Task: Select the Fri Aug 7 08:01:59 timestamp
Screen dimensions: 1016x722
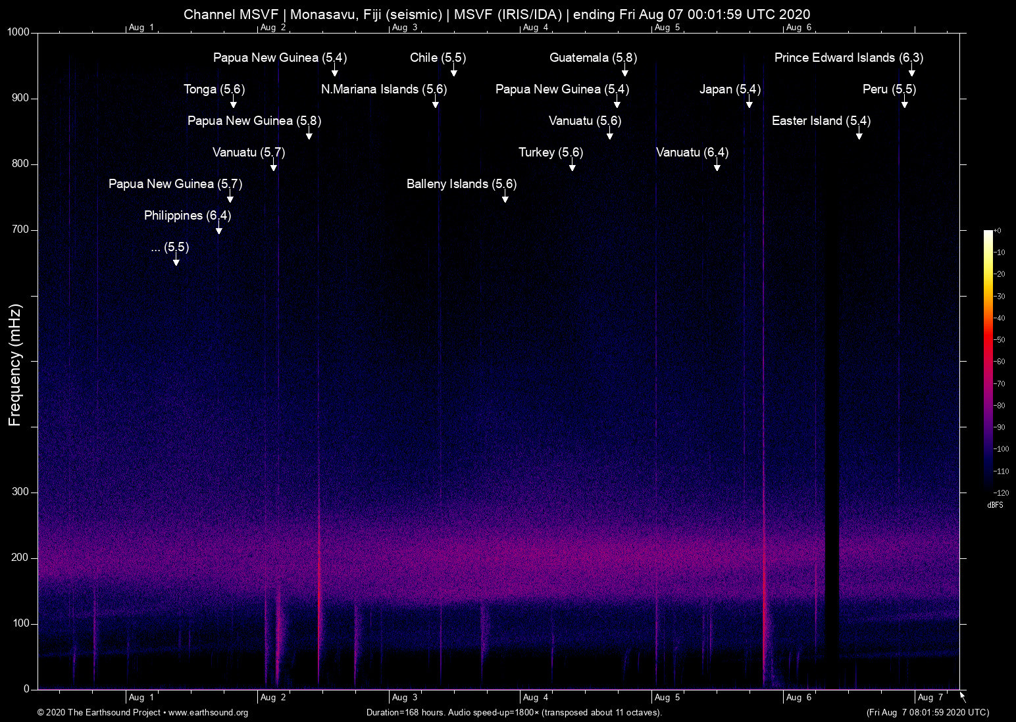Action: pos(928,713)
